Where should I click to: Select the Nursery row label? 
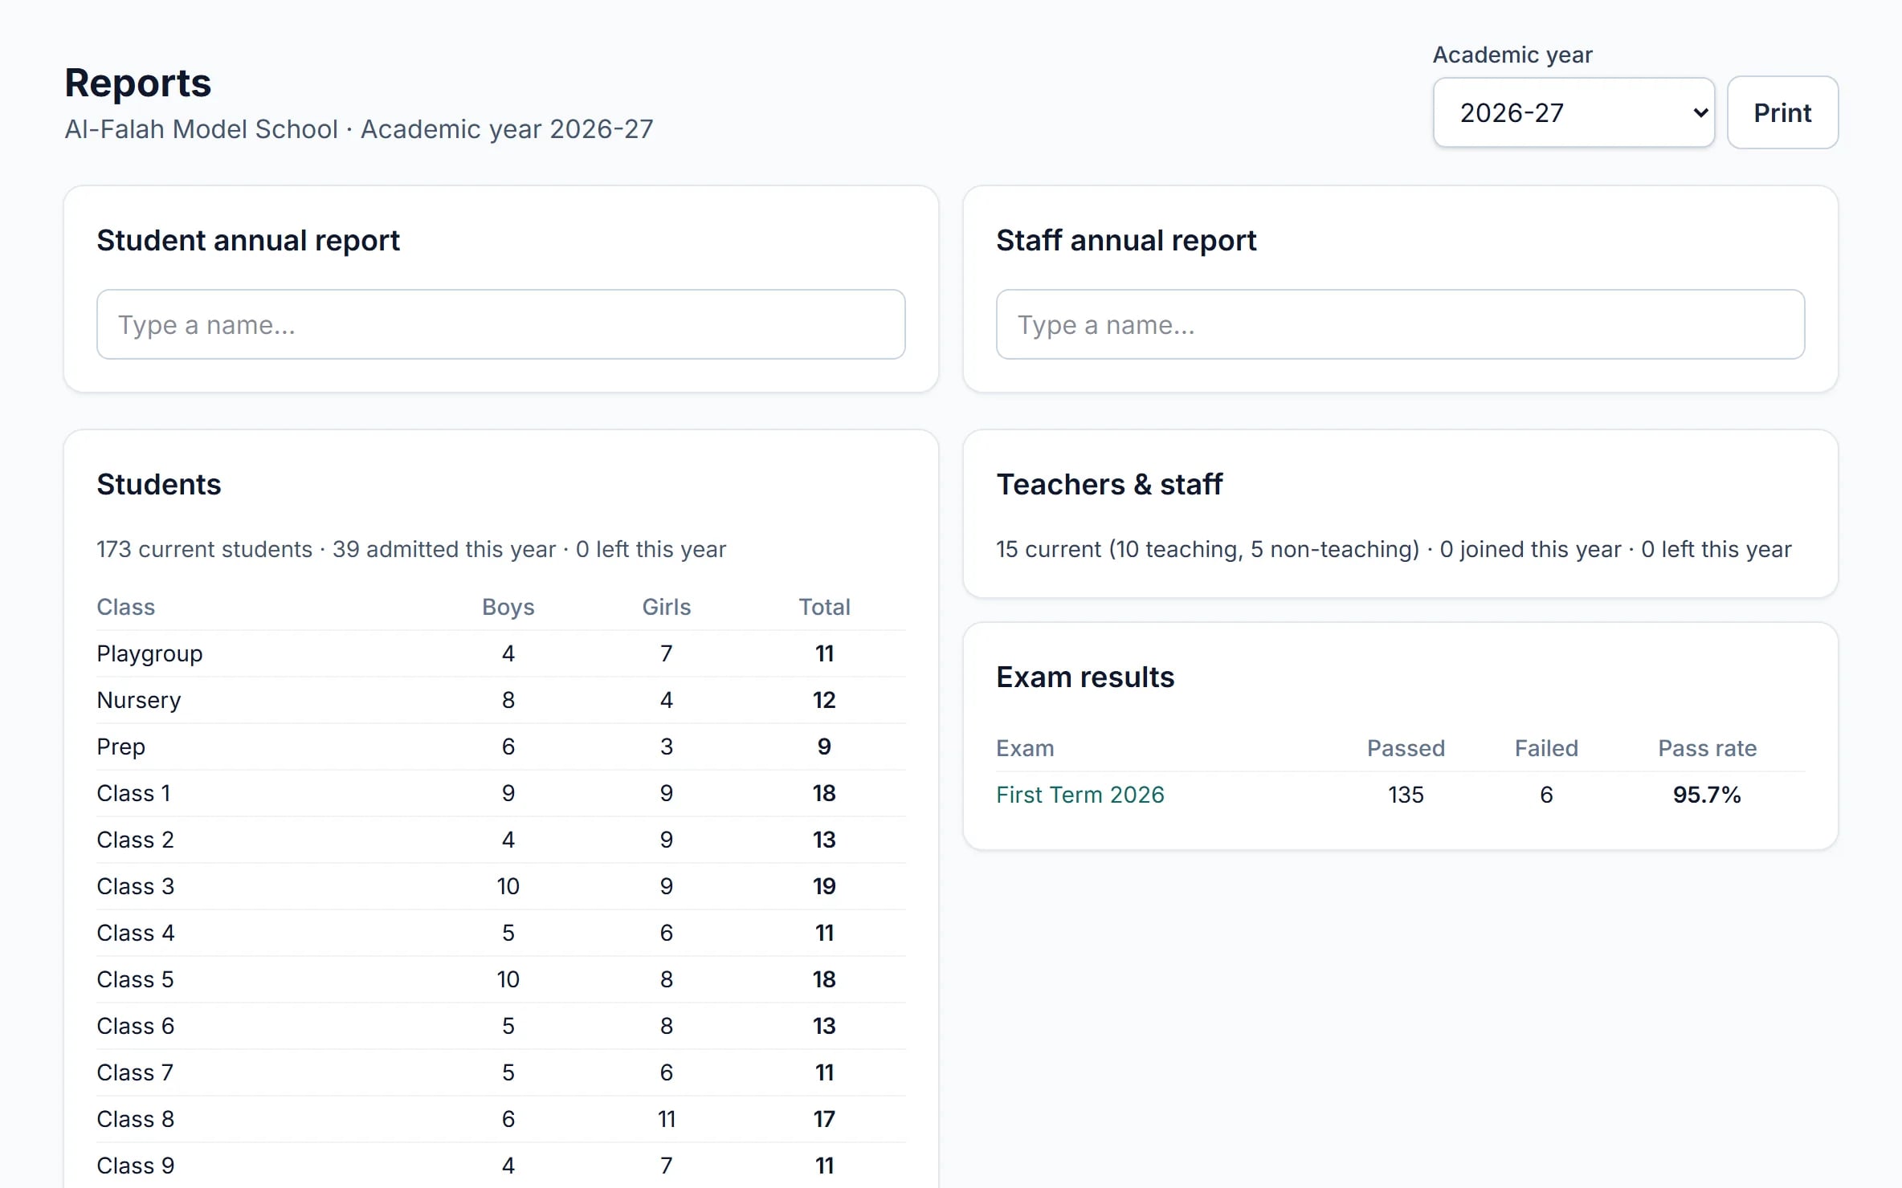tap(138, 700)
